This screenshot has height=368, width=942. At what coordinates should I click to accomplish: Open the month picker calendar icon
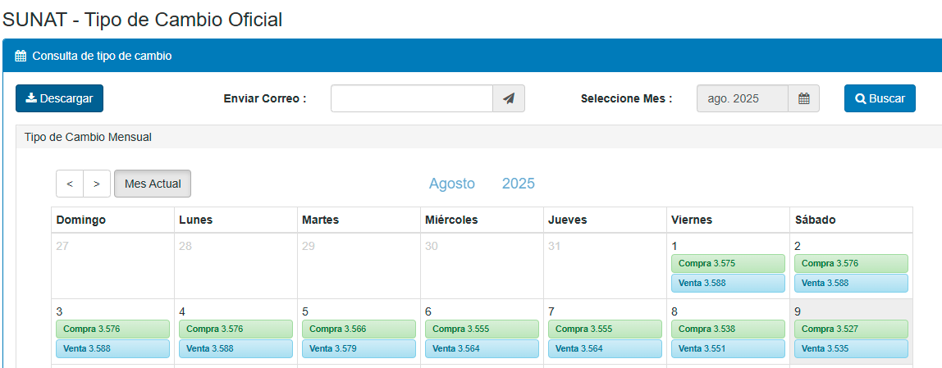[804, 98]
